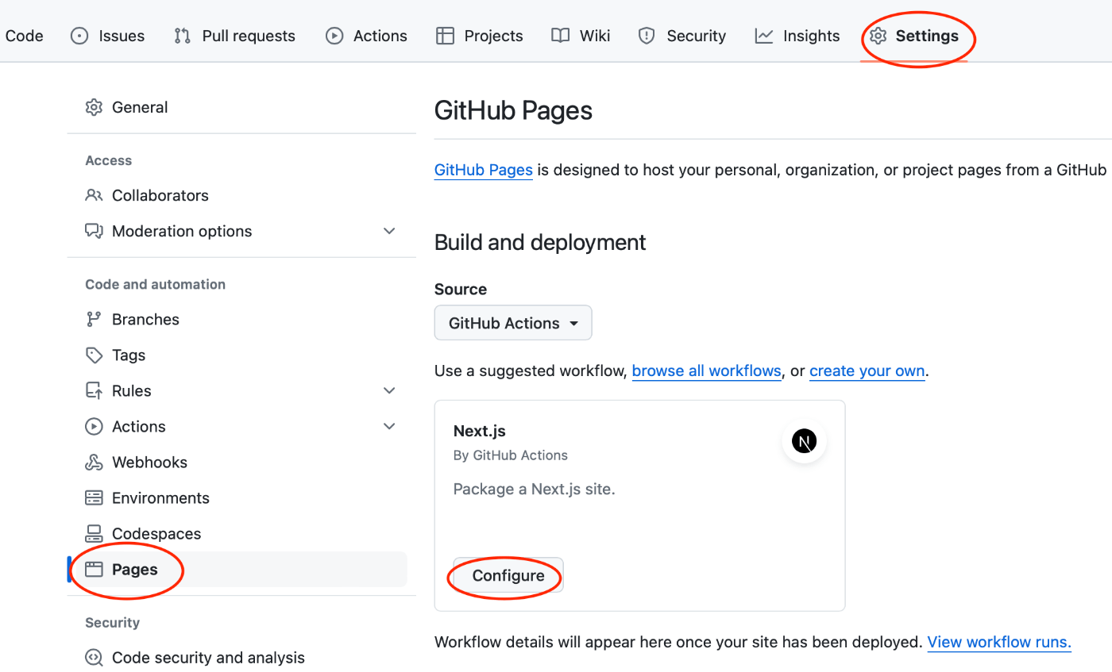The image size is (1112, 672).
Task: Click the Actions play icon in top nav
Action: click(334, 36)
